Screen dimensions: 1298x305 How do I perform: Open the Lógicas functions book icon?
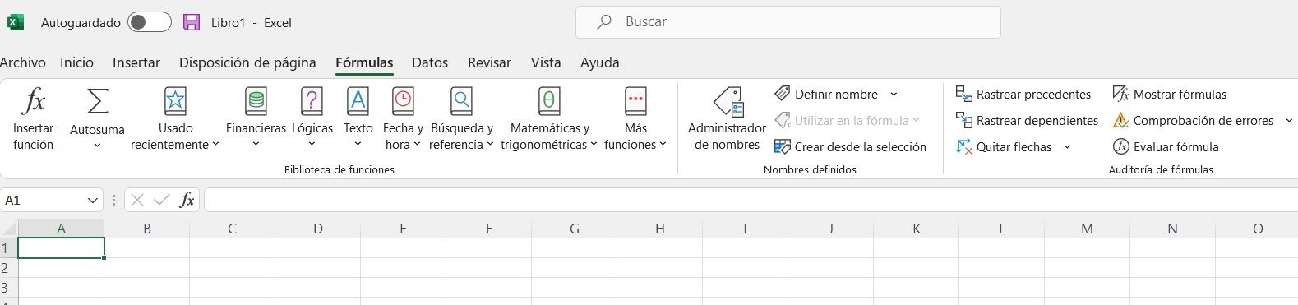(312, 101)
